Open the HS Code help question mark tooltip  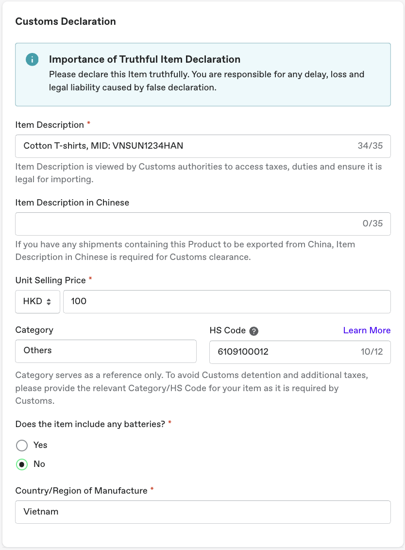click(253, 330)
